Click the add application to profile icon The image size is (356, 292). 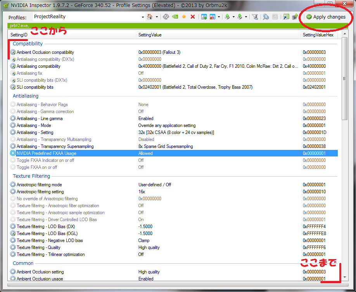204,17
